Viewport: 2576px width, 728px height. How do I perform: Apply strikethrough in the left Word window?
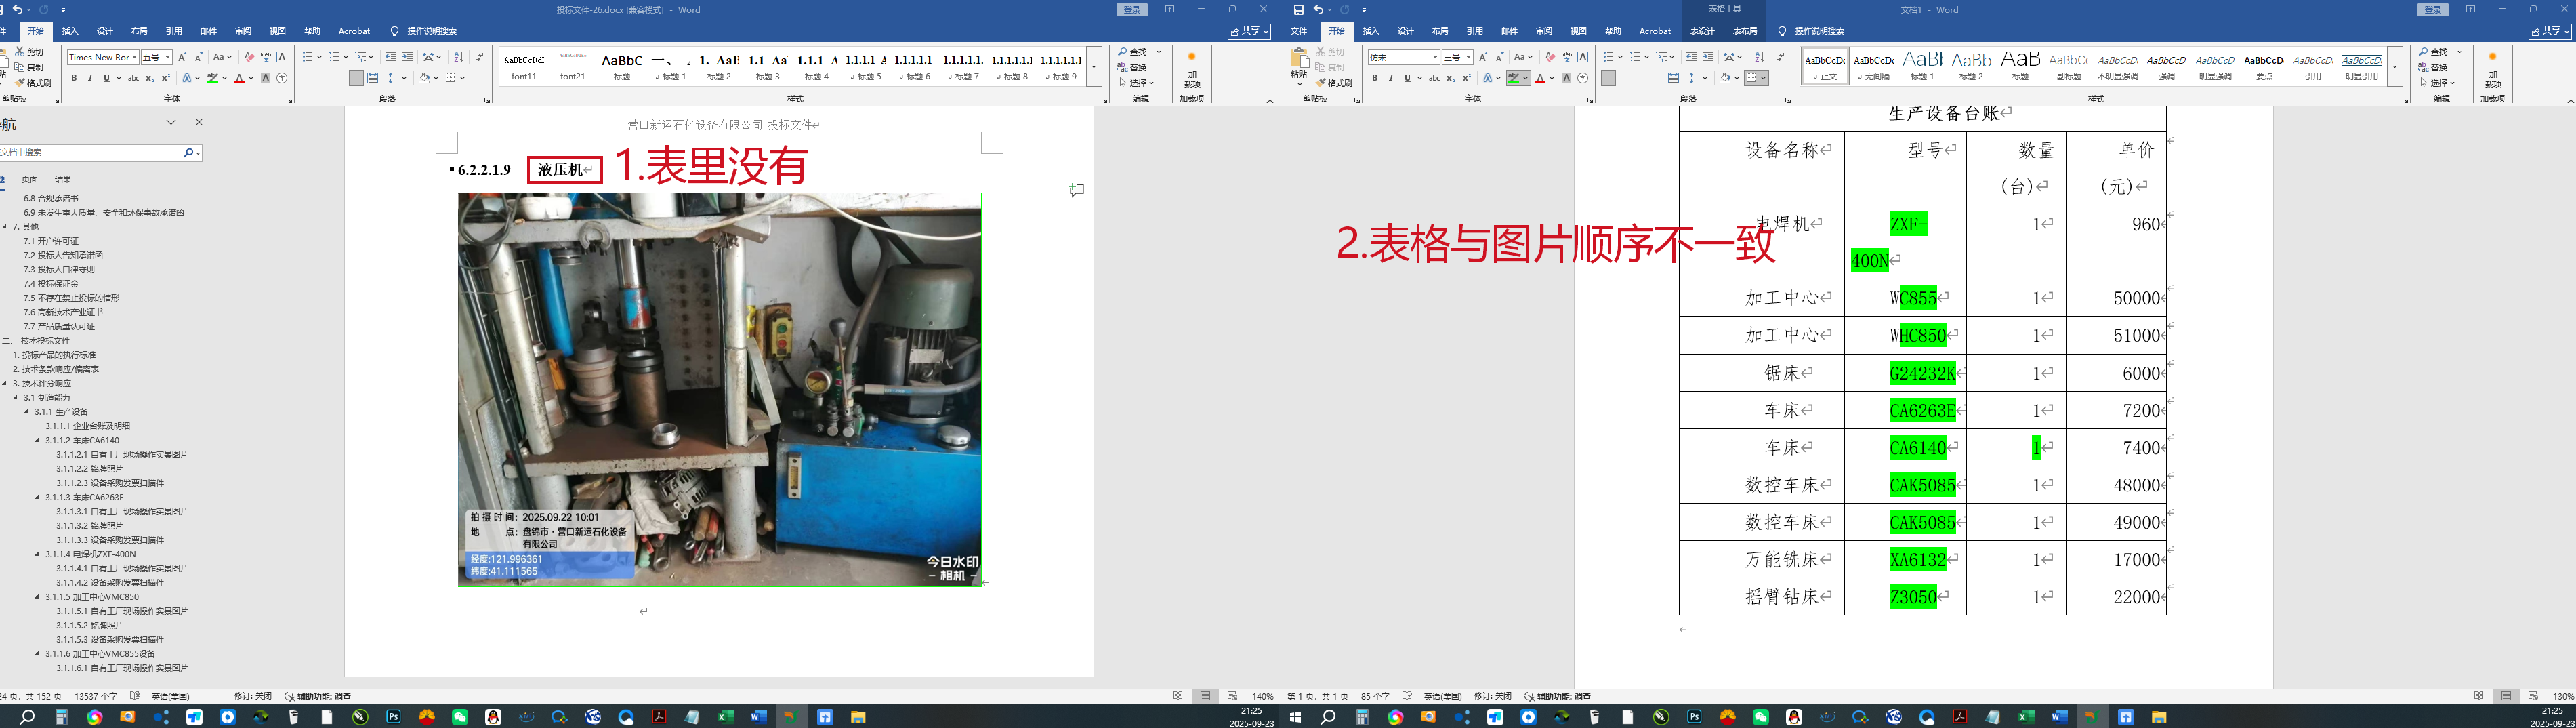[x=133, y=78]
